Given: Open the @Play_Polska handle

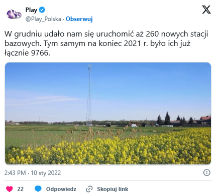Looking at the screenshot, I should 43,19.
